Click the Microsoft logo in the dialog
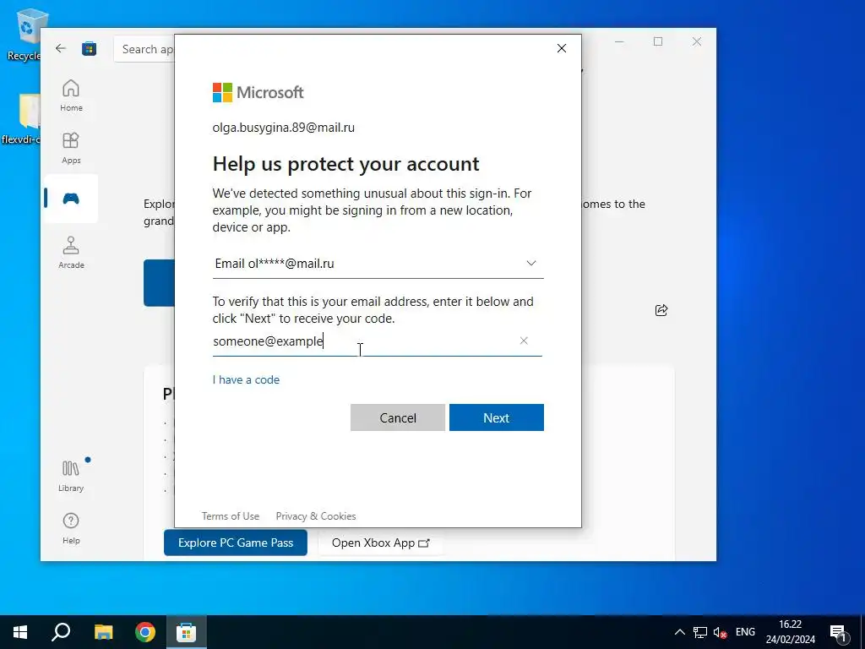The height and width of the screenshot is (649, 865). point(258,93)
